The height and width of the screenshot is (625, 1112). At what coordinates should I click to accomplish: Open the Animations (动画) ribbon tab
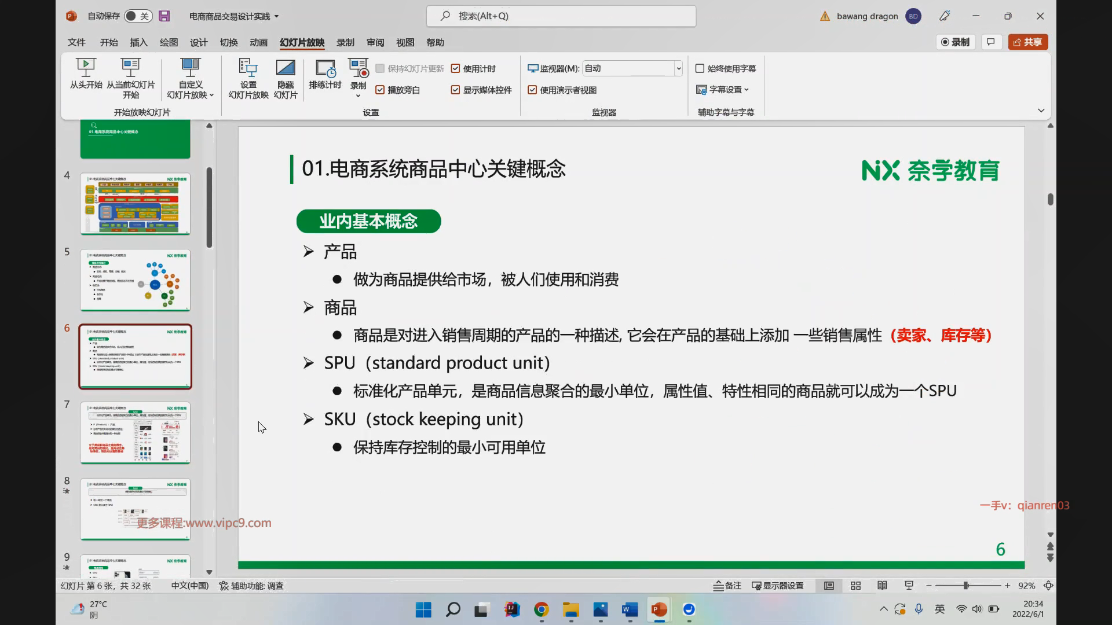tap(258, 42)
